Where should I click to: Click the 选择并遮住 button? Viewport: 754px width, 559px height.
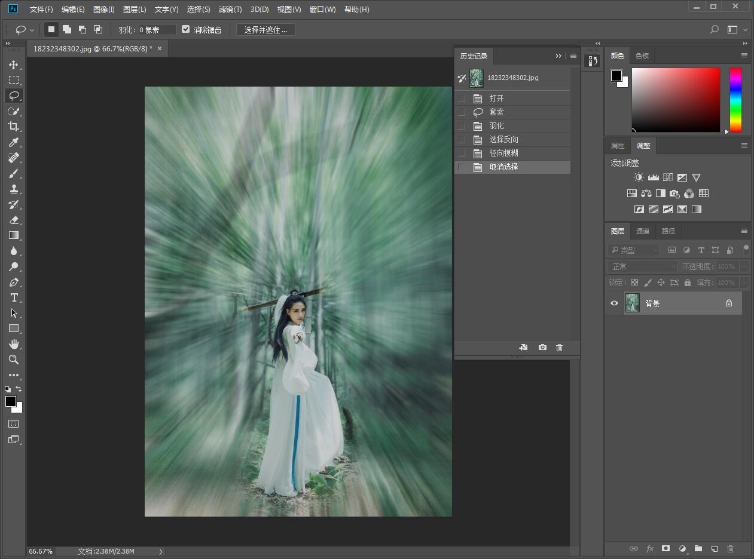pyautogui.click(x=265, y=29)
